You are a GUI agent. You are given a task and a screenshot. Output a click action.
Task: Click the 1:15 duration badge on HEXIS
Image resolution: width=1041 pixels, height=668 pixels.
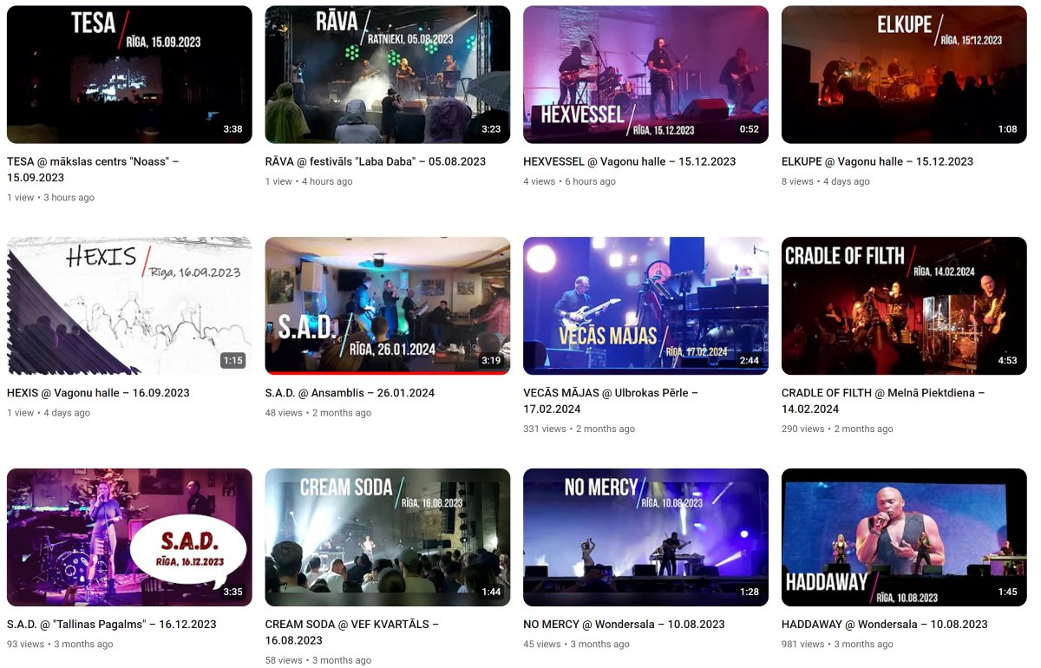tap(232, 361)
